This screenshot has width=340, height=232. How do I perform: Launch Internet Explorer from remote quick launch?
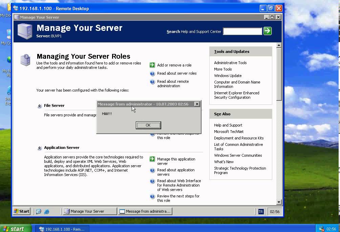pos(47,211)
